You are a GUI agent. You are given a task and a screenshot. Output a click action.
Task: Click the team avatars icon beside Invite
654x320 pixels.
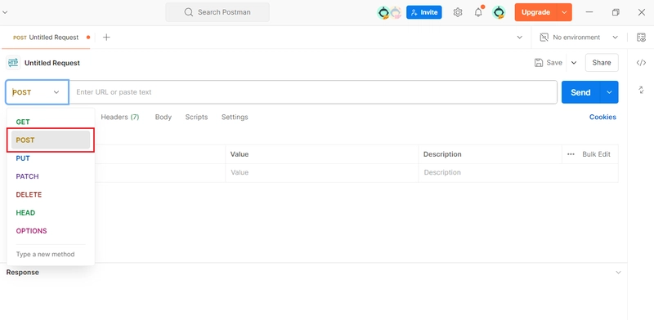[x=389, y=12]
